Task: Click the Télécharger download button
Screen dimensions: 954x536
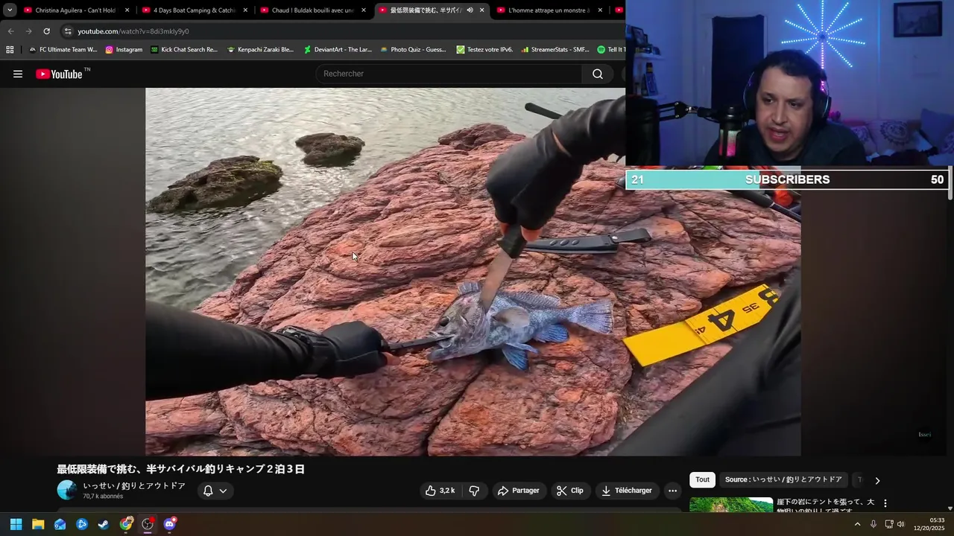Action: tap(627, 491)
